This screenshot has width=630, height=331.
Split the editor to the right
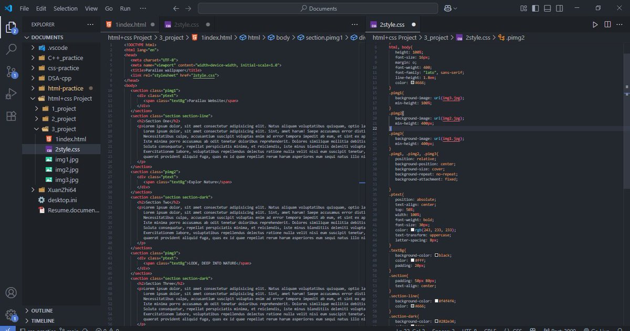(607, 25)
